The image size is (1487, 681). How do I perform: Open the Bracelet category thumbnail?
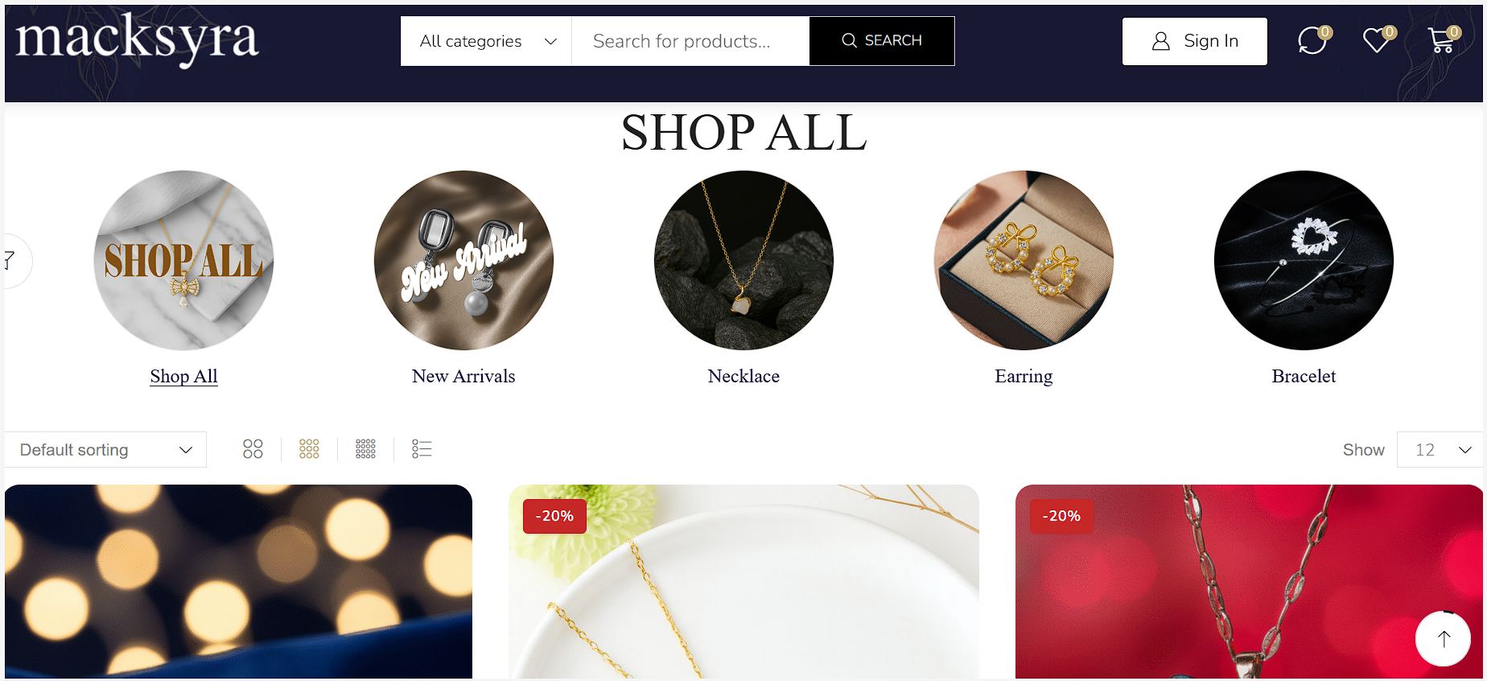1304,260
